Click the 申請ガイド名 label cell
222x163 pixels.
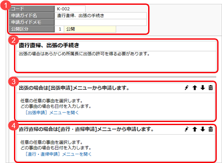coord(32,16)
